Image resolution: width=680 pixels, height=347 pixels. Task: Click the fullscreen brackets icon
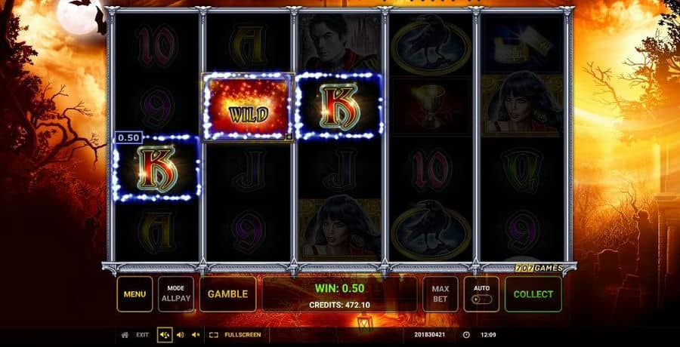click(x=213, y=335)
